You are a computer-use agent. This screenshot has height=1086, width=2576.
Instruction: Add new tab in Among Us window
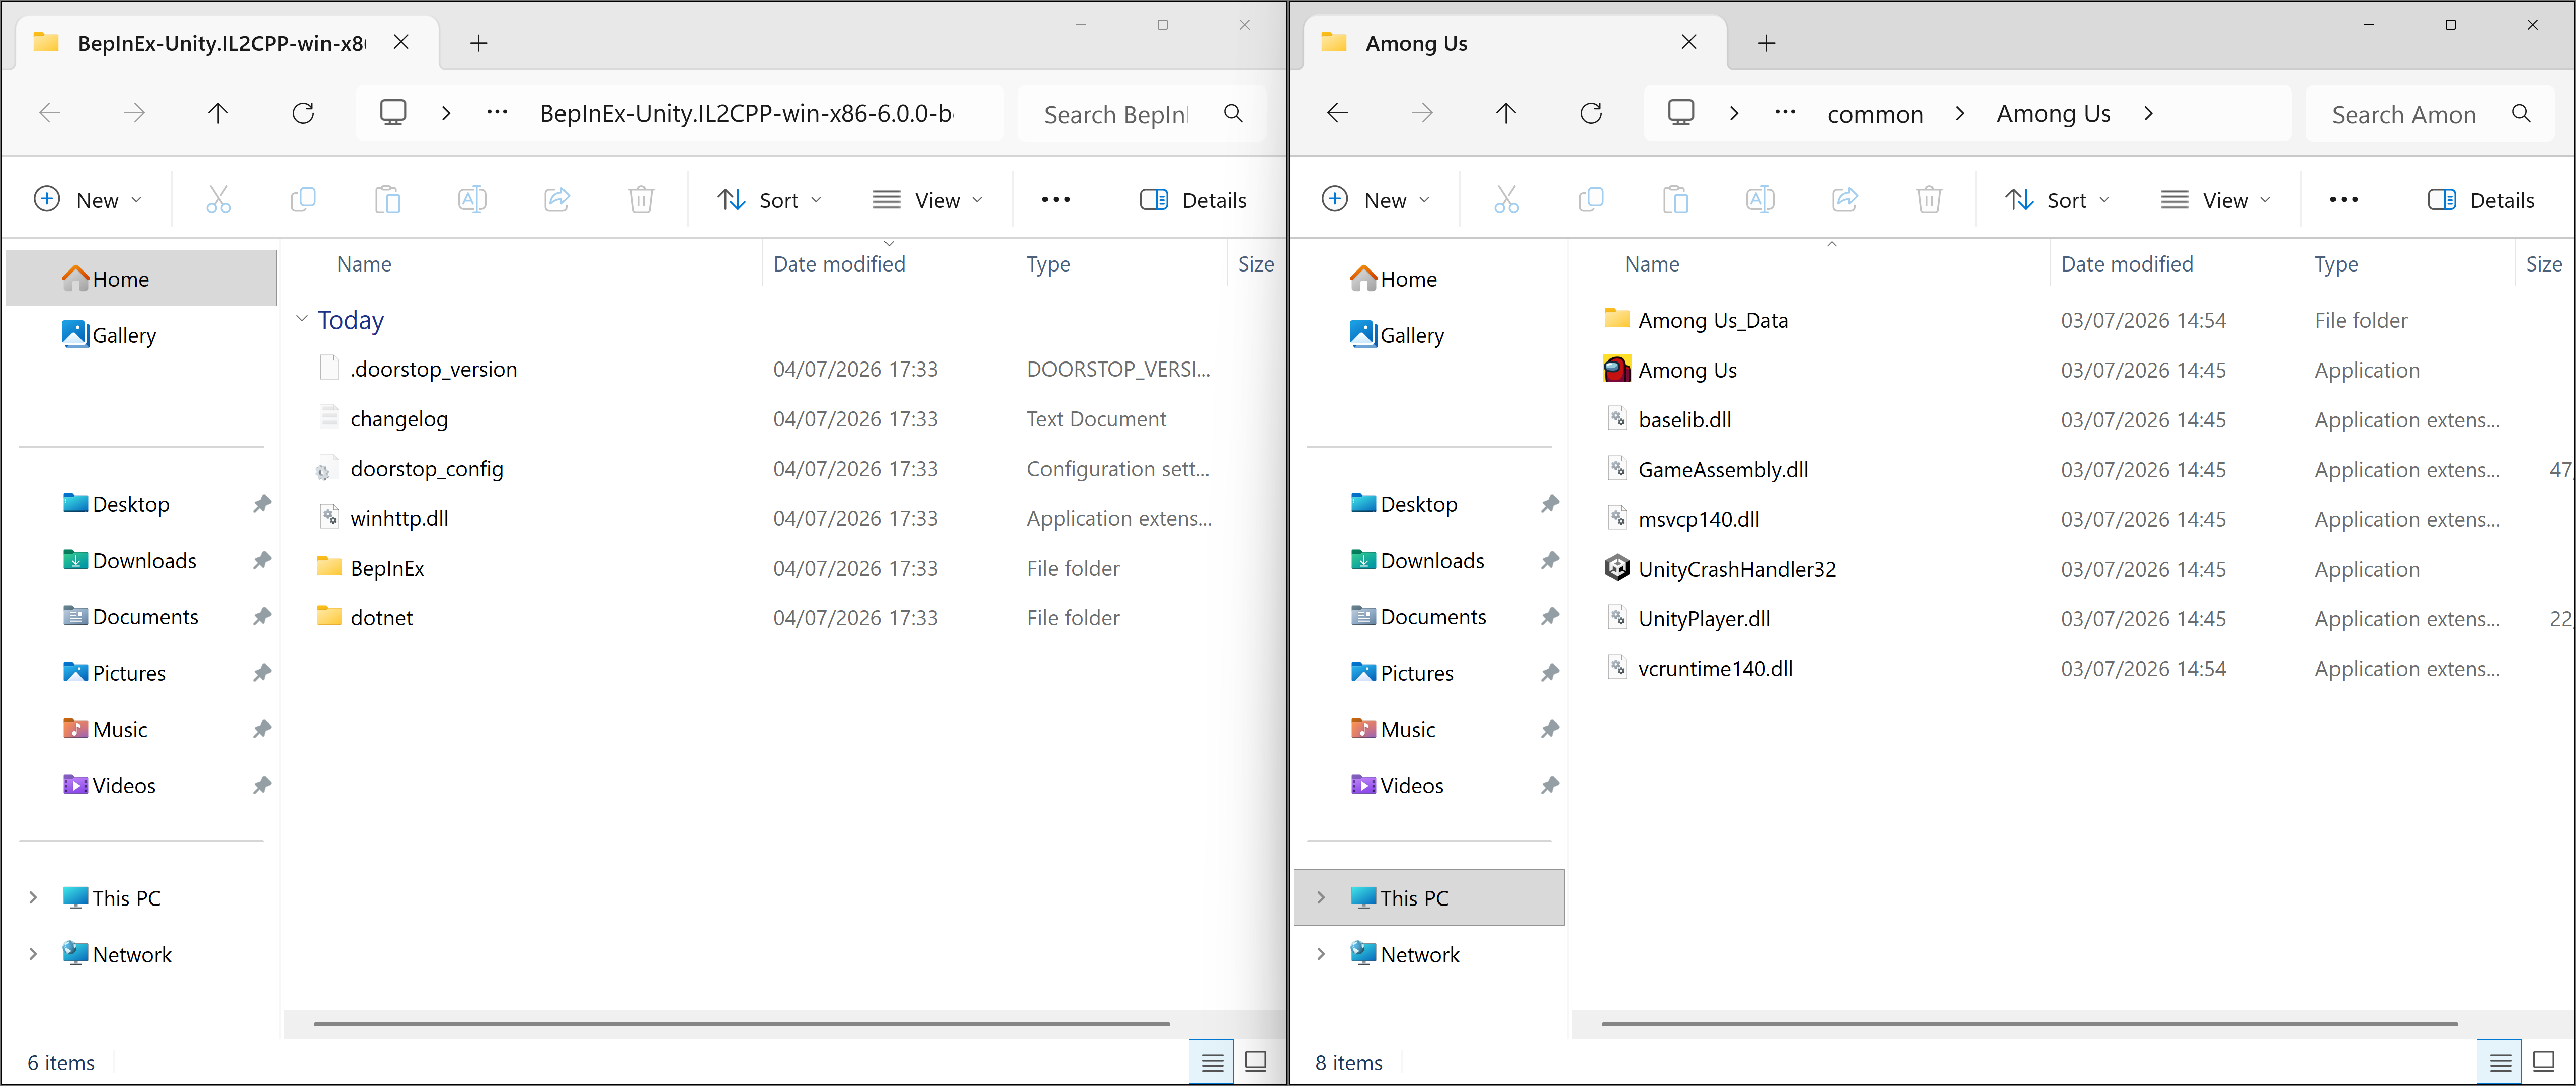click(1767, 43)
